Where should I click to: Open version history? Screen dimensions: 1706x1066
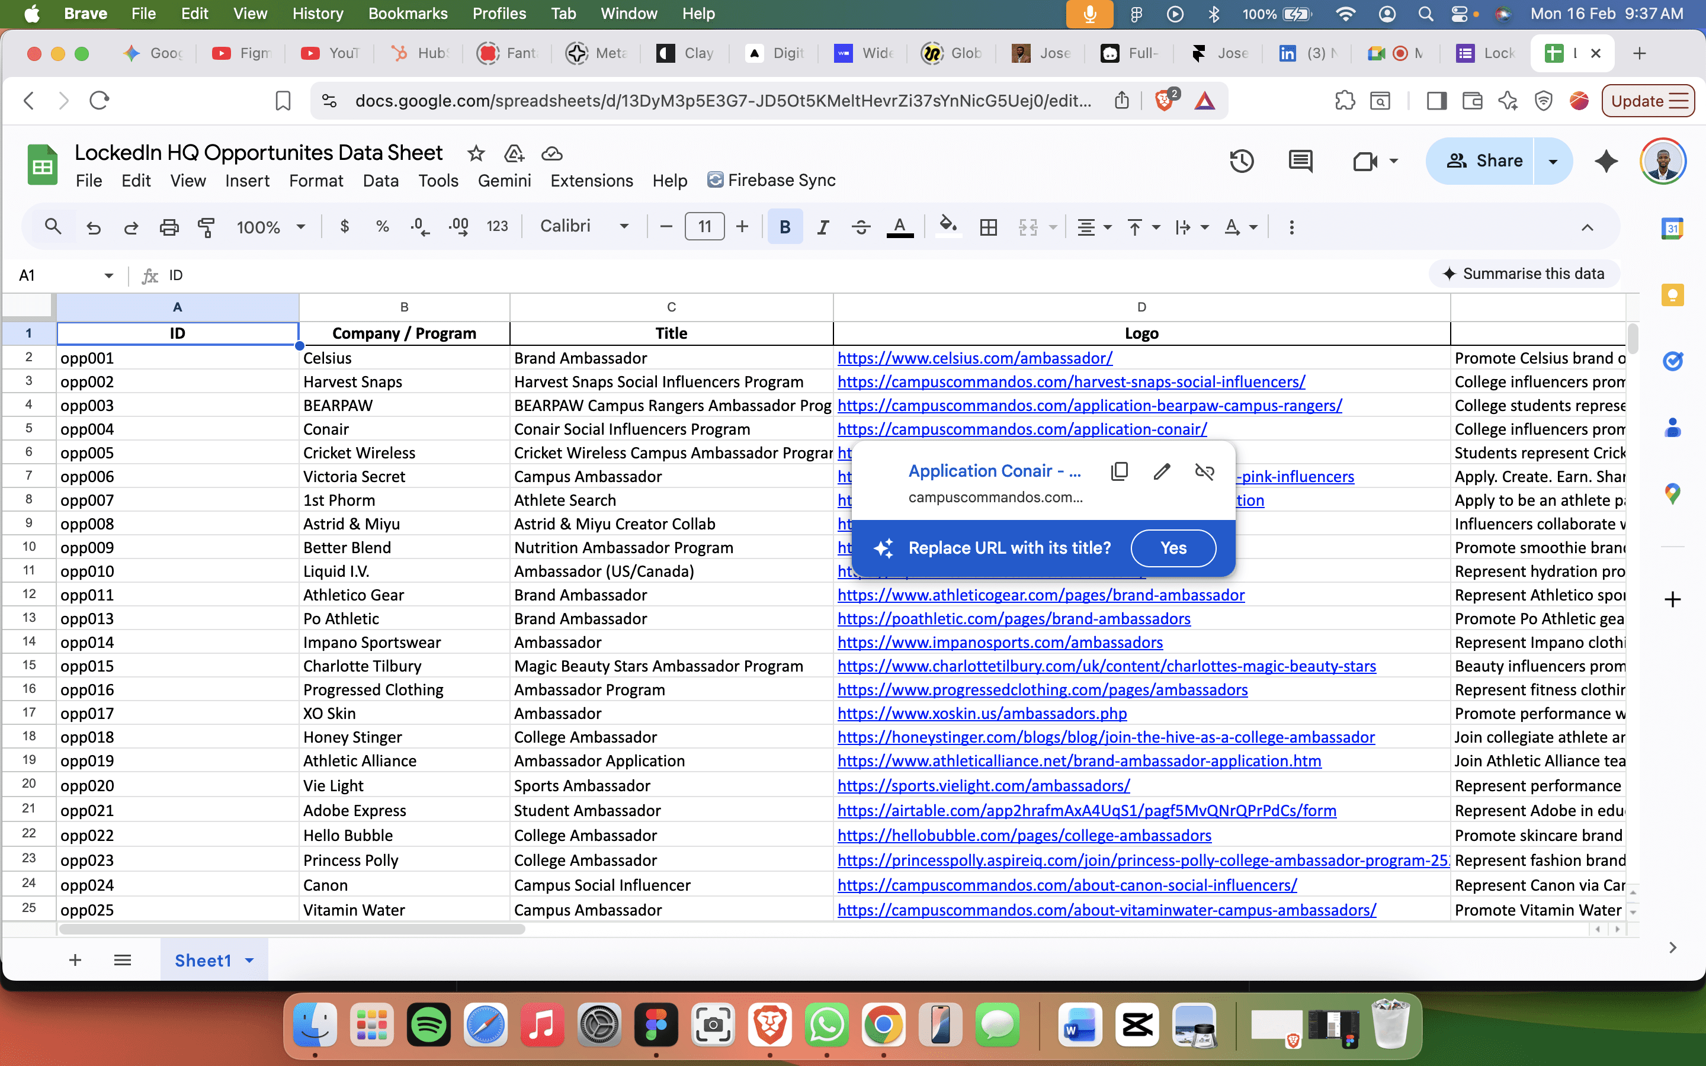coord(1242,160)
